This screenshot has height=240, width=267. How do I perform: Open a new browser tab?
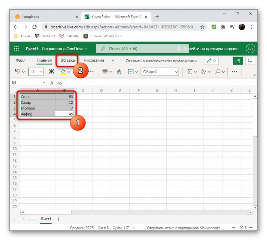157,17
